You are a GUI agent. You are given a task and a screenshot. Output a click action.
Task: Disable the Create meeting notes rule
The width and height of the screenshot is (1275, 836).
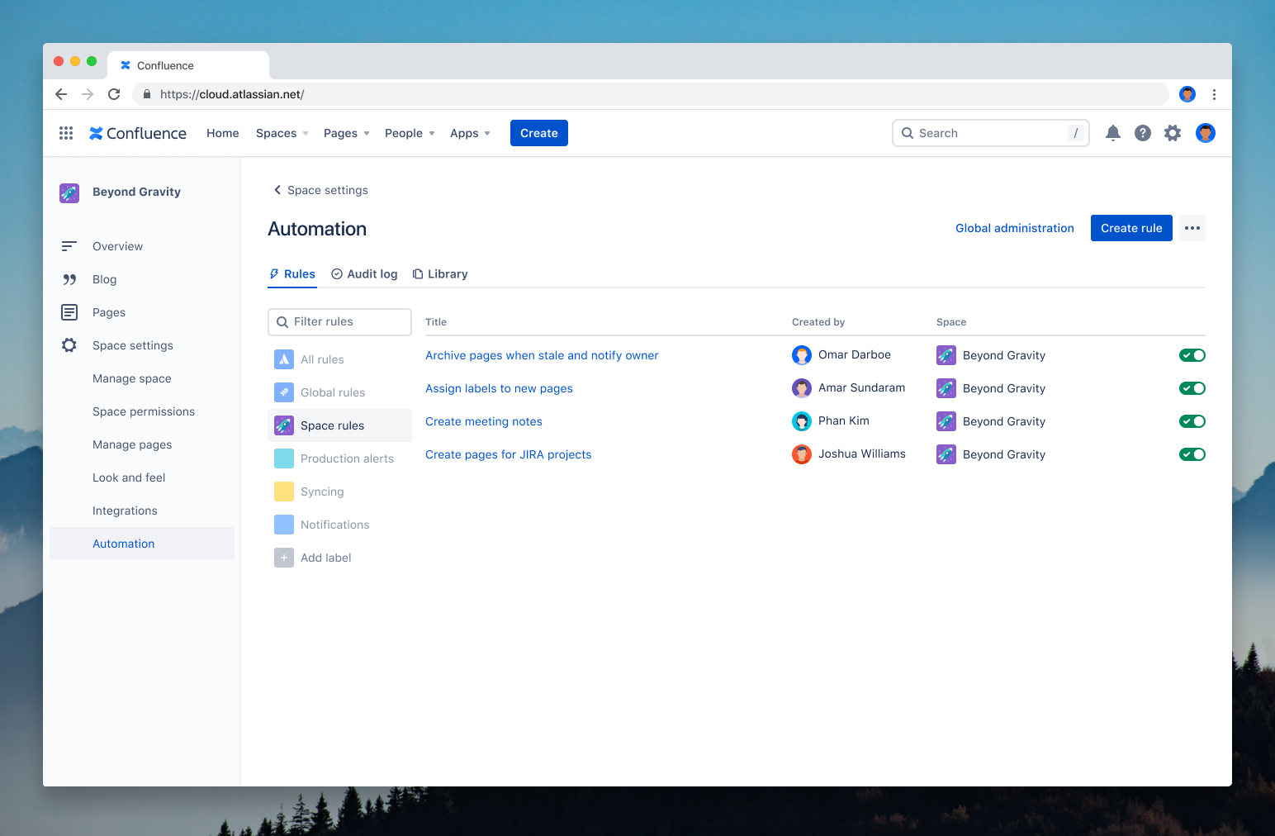click(x=1192, y=420)
